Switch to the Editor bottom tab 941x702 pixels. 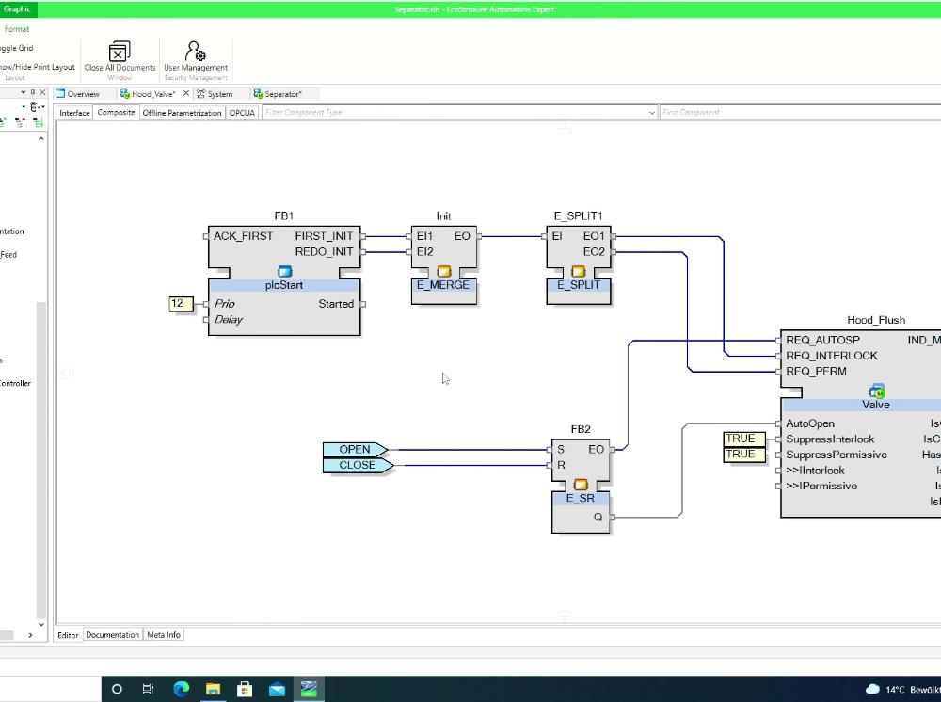pyautogui.click(x=68, y=635)
